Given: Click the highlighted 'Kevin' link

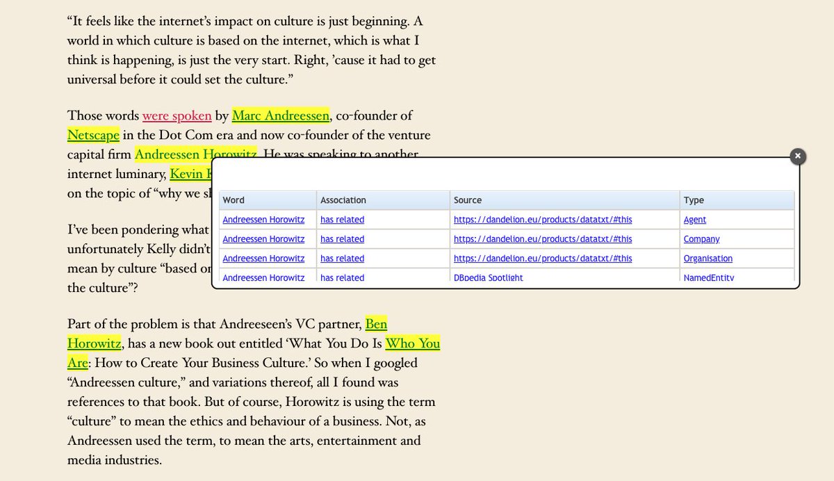Looking at the screenshot, I should 190,174.
